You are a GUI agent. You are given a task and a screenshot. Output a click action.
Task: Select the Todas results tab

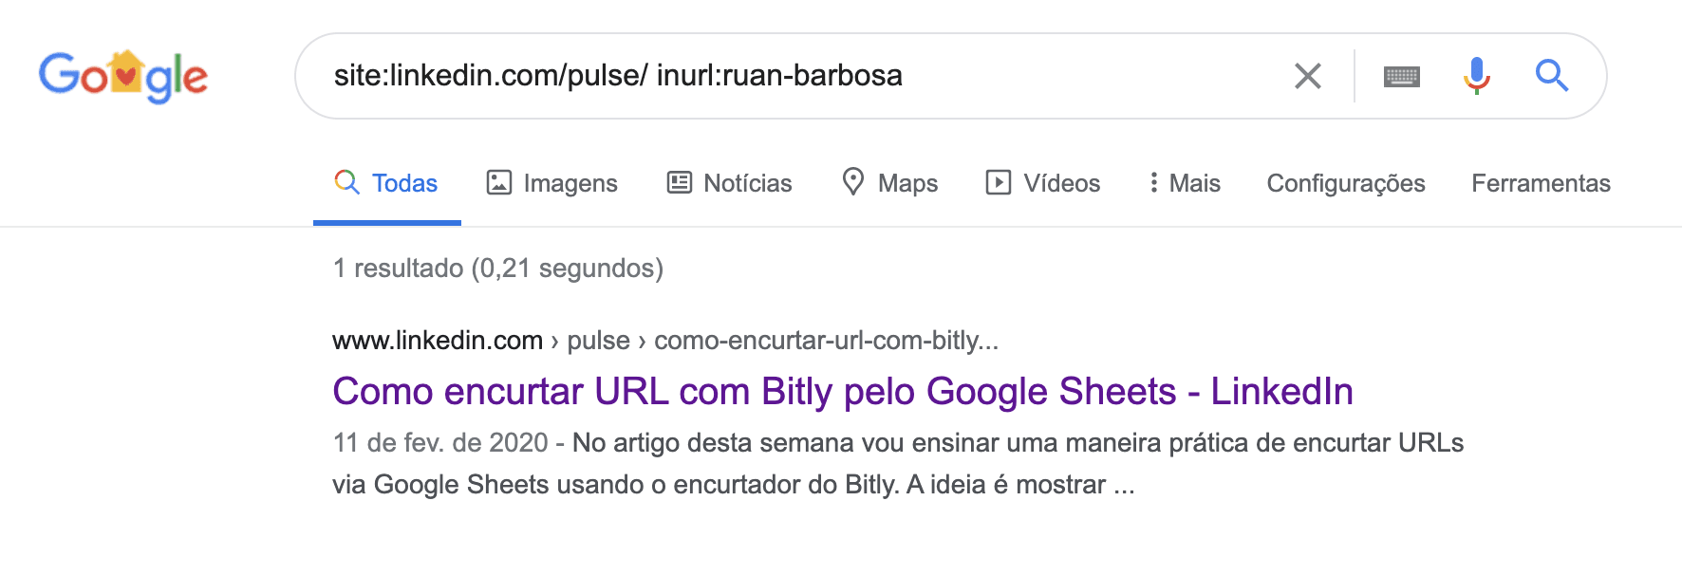point(387,183)
